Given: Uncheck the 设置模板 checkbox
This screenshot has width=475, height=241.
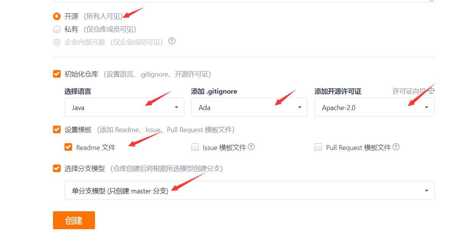Looking at the screenshot, I should (x=57, y=129).
